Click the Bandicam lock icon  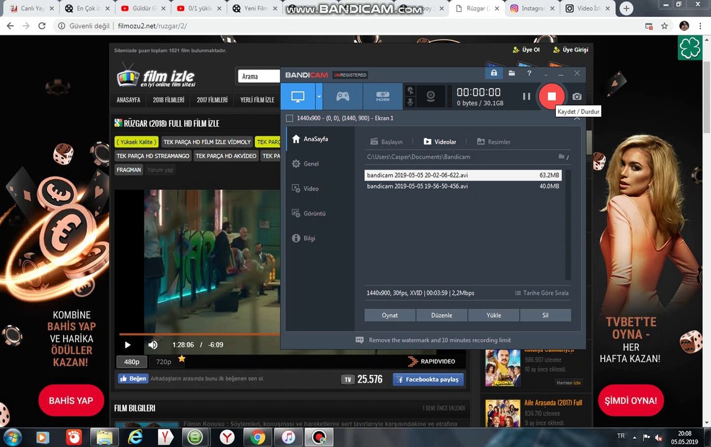tap(494, 73)
